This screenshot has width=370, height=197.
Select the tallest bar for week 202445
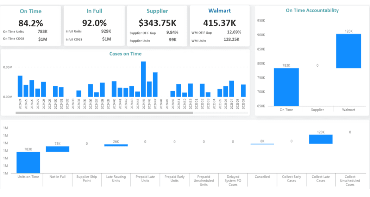(144, 79)
